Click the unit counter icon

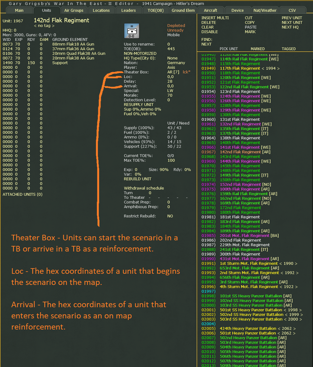click(x=132, y=31)
